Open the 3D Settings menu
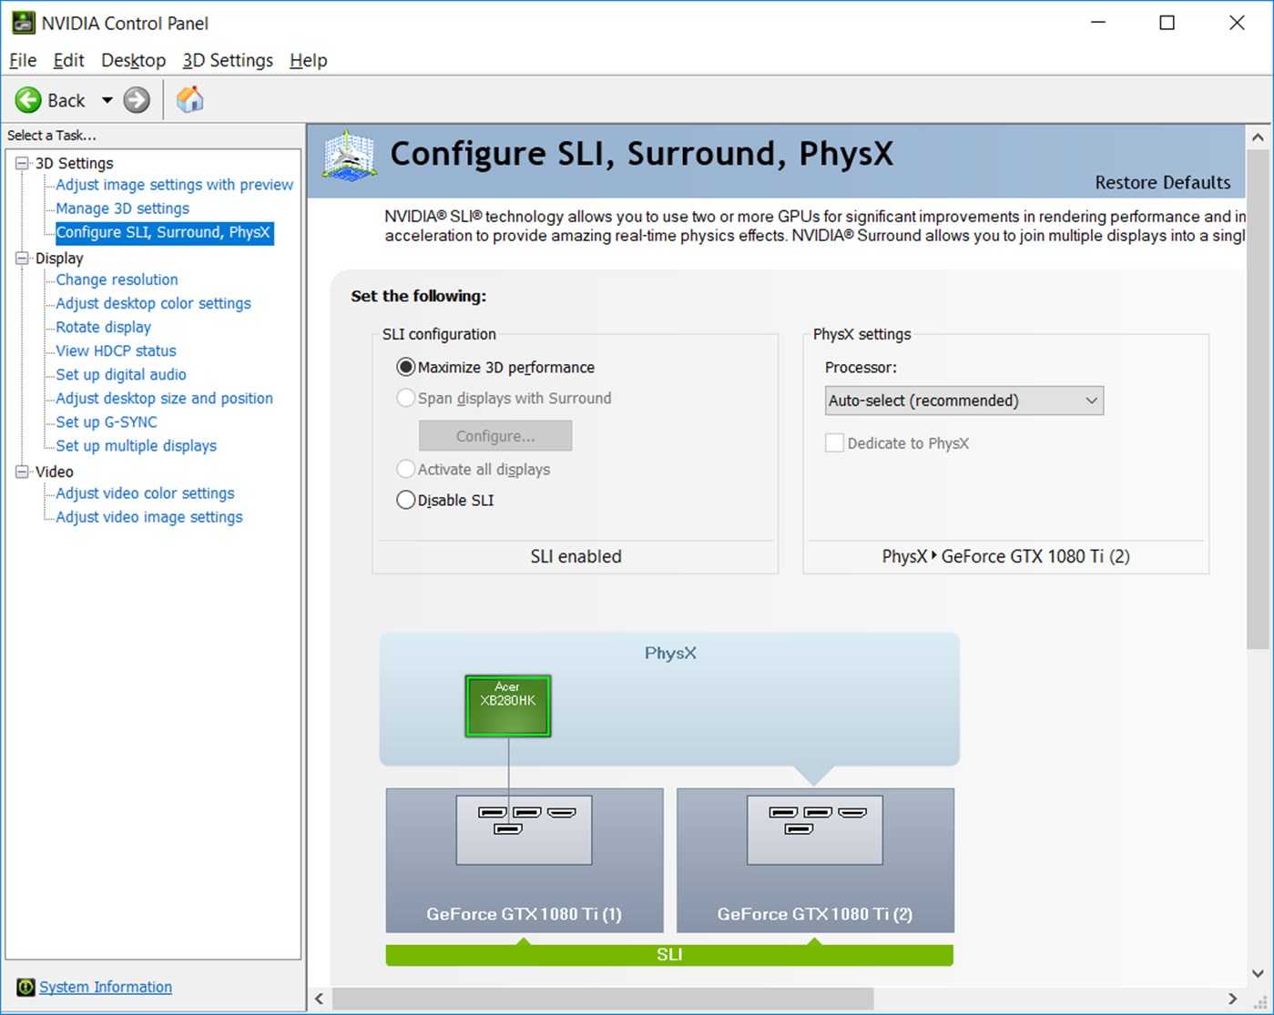 [227, 60]
